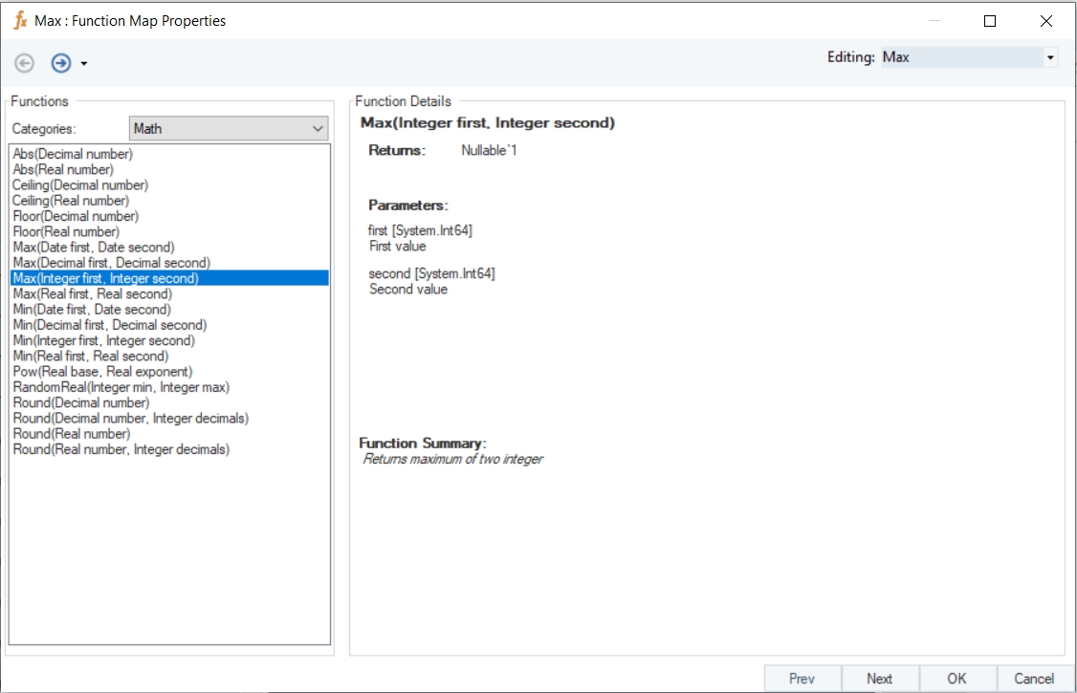The image size is (1077, 693).
Task: Select Round(Real number, Integer decimals) function
Action: pos(121,449)
